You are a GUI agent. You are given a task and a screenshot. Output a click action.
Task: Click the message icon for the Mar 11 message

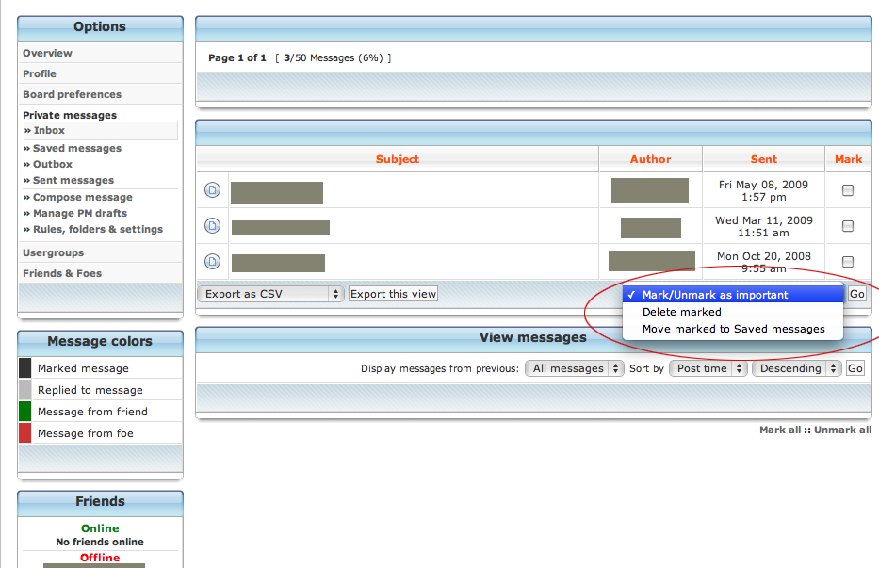pyautogui.click(x=212, y=226)
